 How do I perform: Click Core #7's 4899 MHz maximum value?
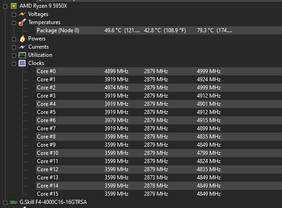[x=209, y=129]
